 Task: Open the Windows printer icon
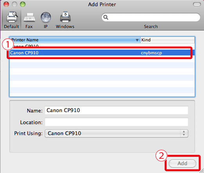coord(65,17)
